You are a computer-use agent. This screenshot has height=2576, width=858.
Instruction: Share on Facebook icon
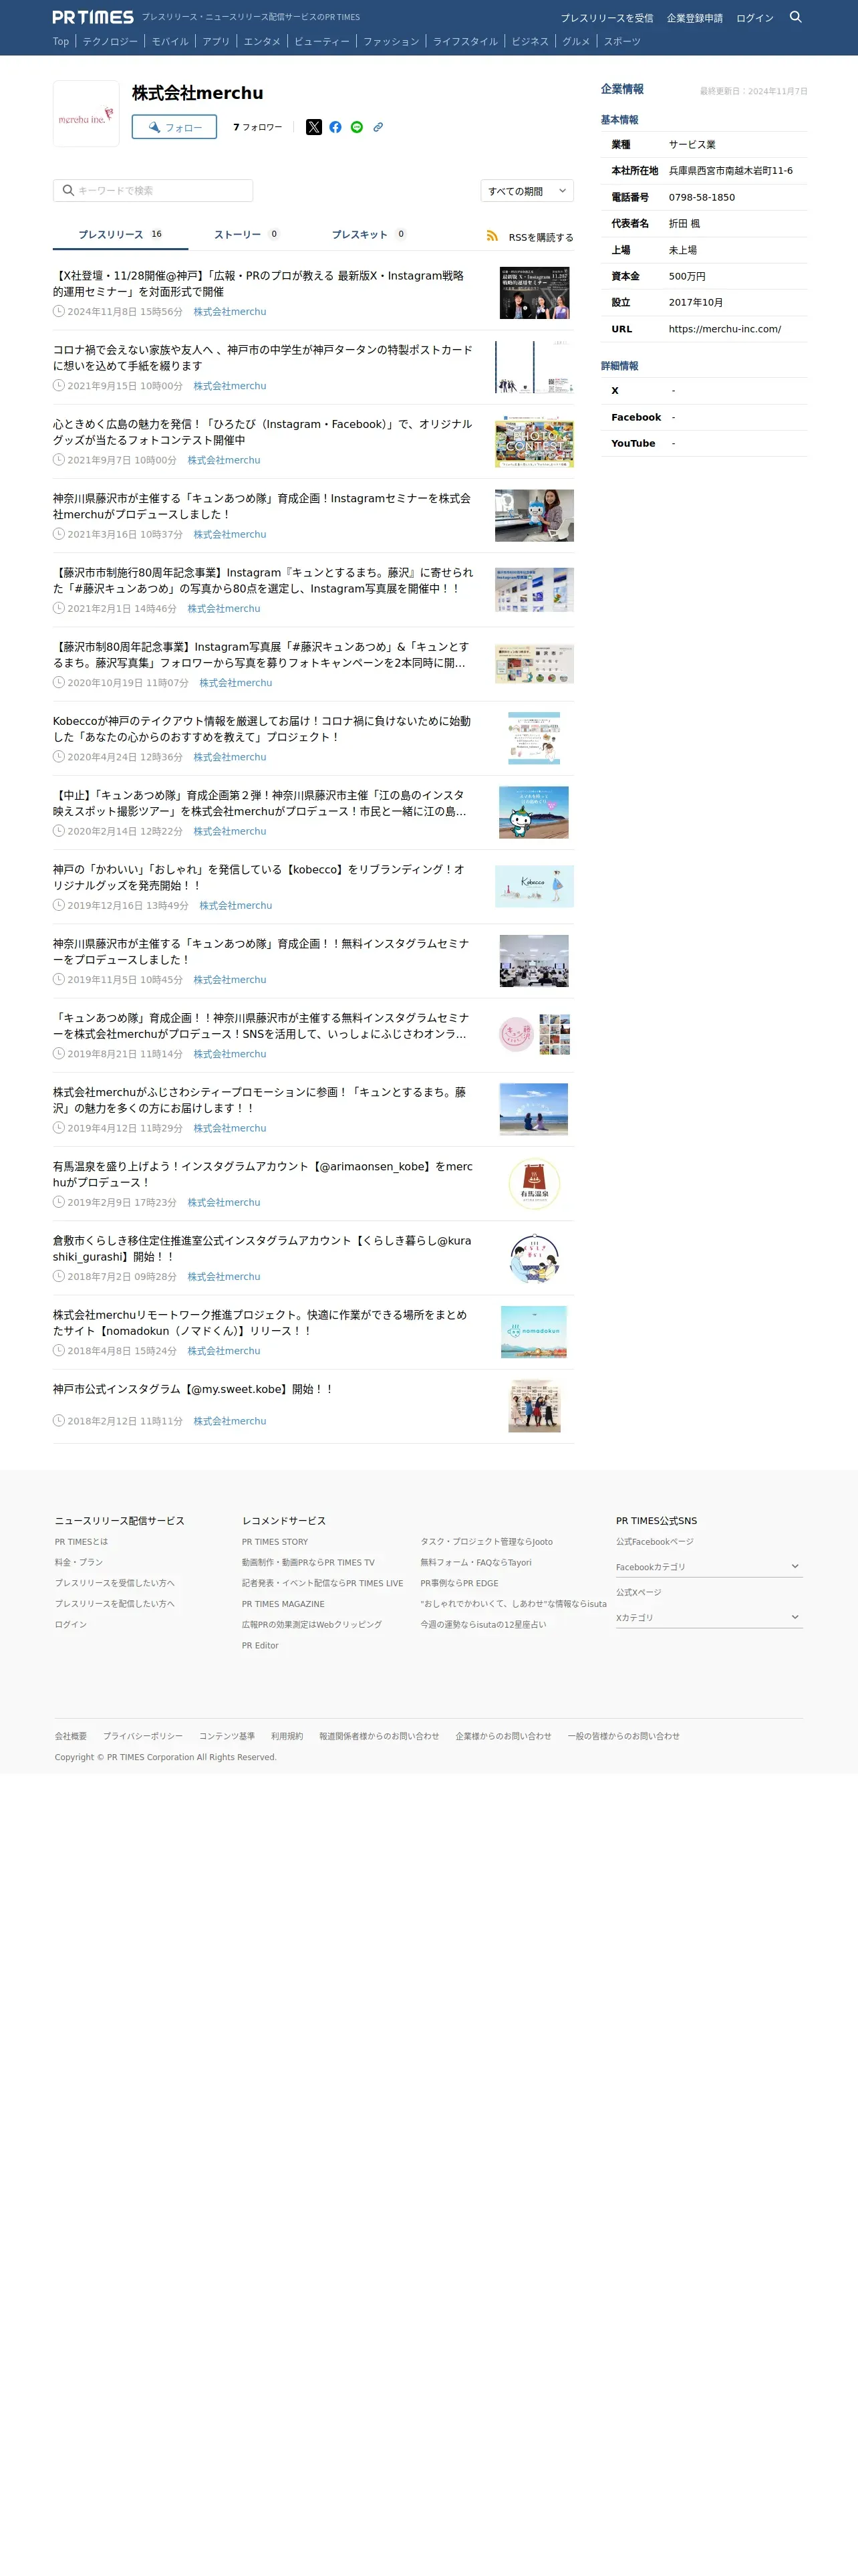[x=335, y=127]
